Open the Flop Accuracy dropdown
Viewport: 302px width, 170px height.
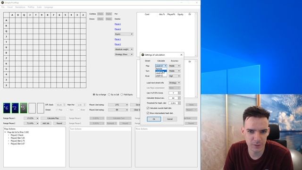(x=175, y=66)
